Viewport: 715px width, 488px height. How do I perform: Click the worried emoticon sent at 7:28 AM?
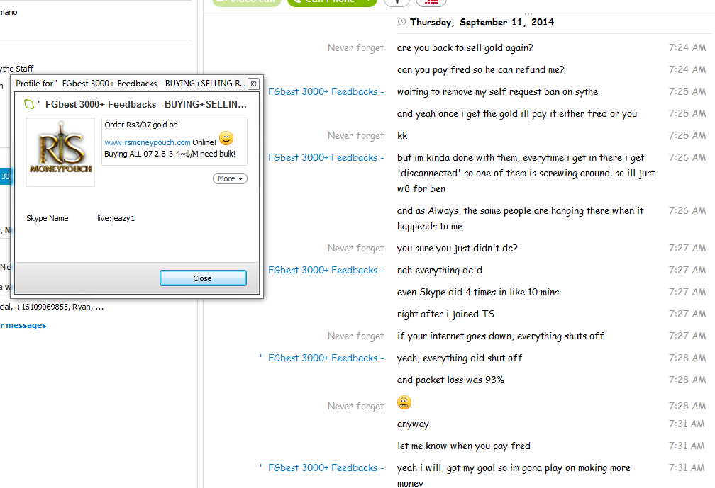coord(404,402)
